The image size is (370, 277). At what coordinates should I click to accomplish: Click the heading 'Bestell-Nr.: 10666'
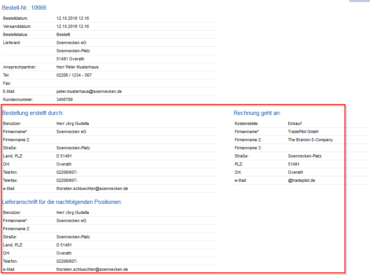(x=24, y=8)
